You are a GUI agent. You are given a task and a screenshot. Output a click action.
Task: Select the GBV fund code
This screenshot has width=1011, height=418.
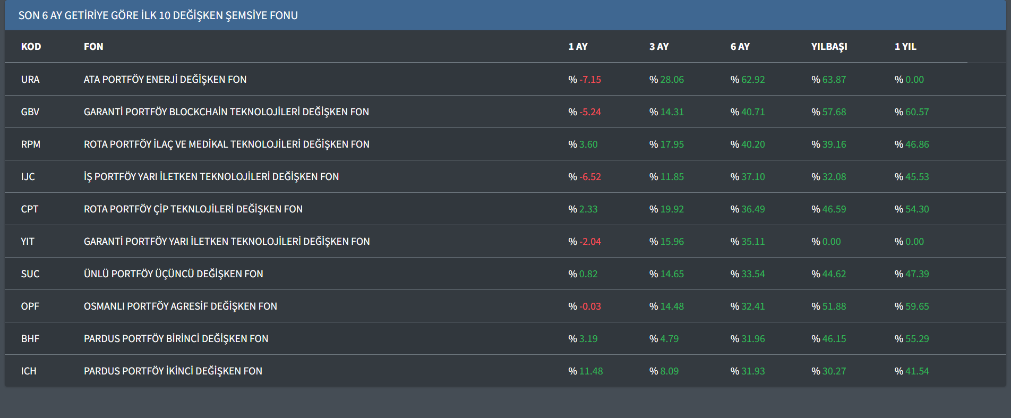(x=30, y=112)
